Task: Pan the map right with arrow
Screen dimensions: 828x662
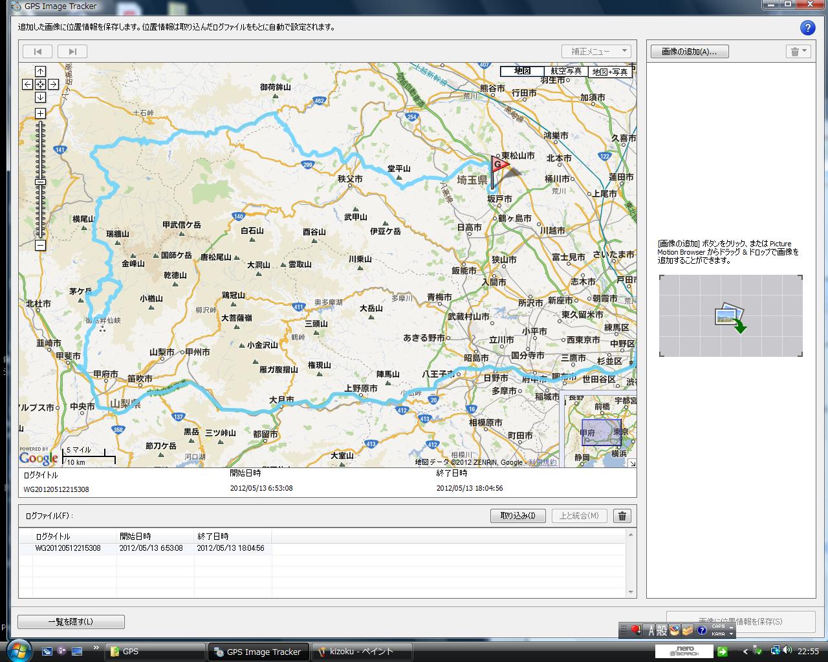Action: [x=53, y=84]
